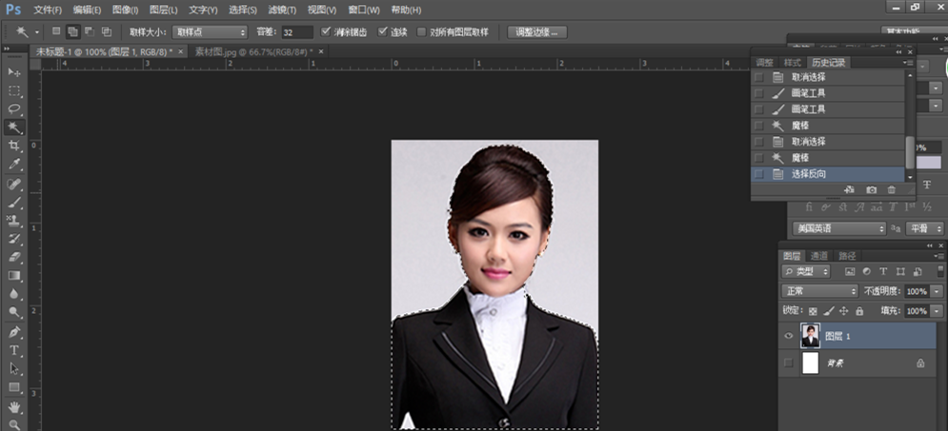This screenshot has height=431, width=948.
Task: Select the Move tool
Action: pos(14,72)
